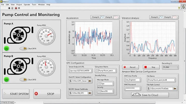Click path icon in File Path Control field
The width and height of the screenshot is (186, 104).
click(148, 89)
